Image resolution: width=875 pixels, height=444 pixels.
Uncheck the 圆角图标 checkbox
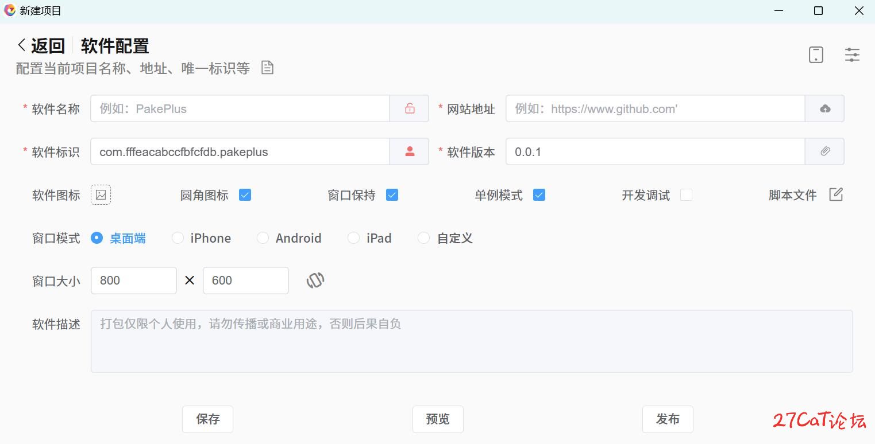(x=245, y=195)
